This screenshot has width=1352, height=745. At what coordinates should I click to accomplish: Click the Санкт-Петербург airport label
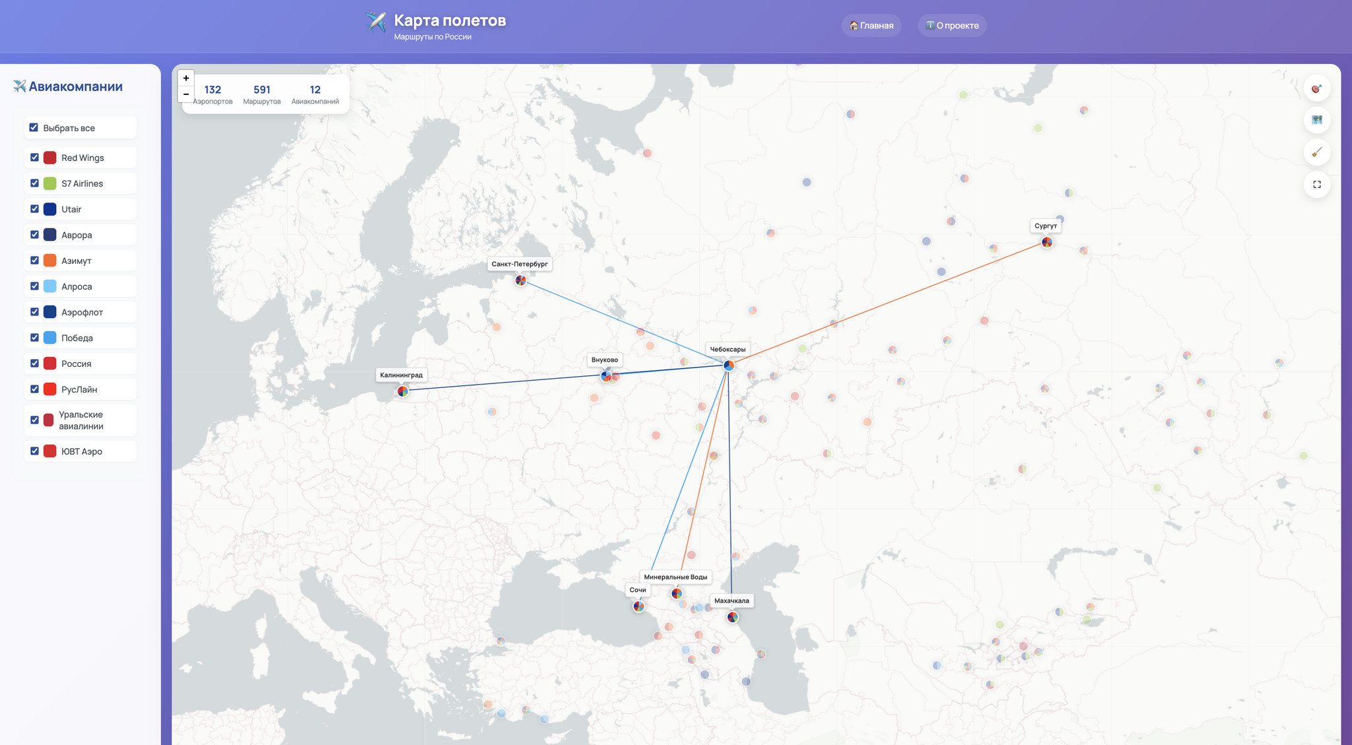click(x=520, y=264)
